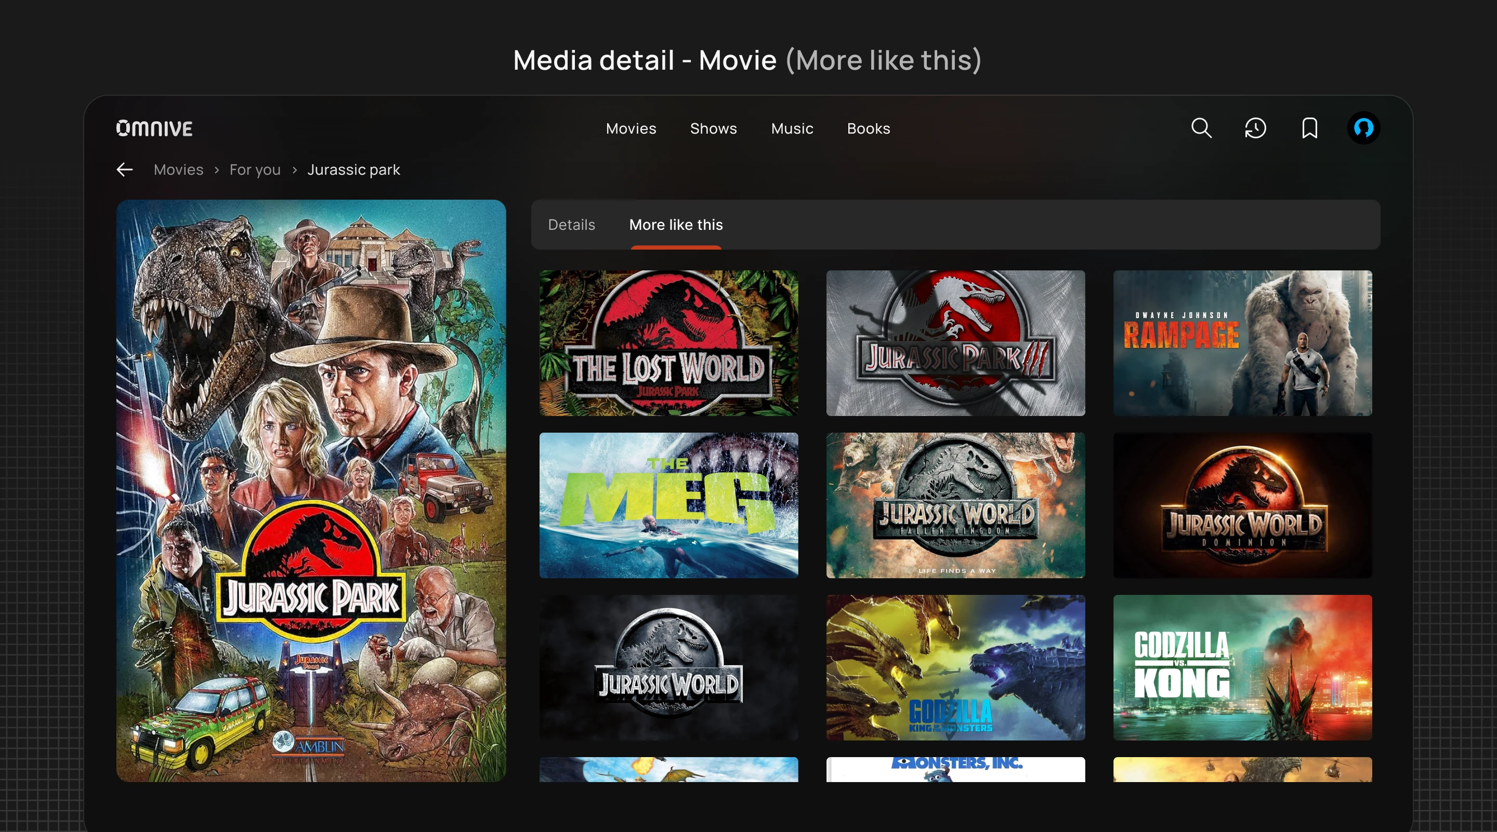Switch to the Details tab

point(571,225)
